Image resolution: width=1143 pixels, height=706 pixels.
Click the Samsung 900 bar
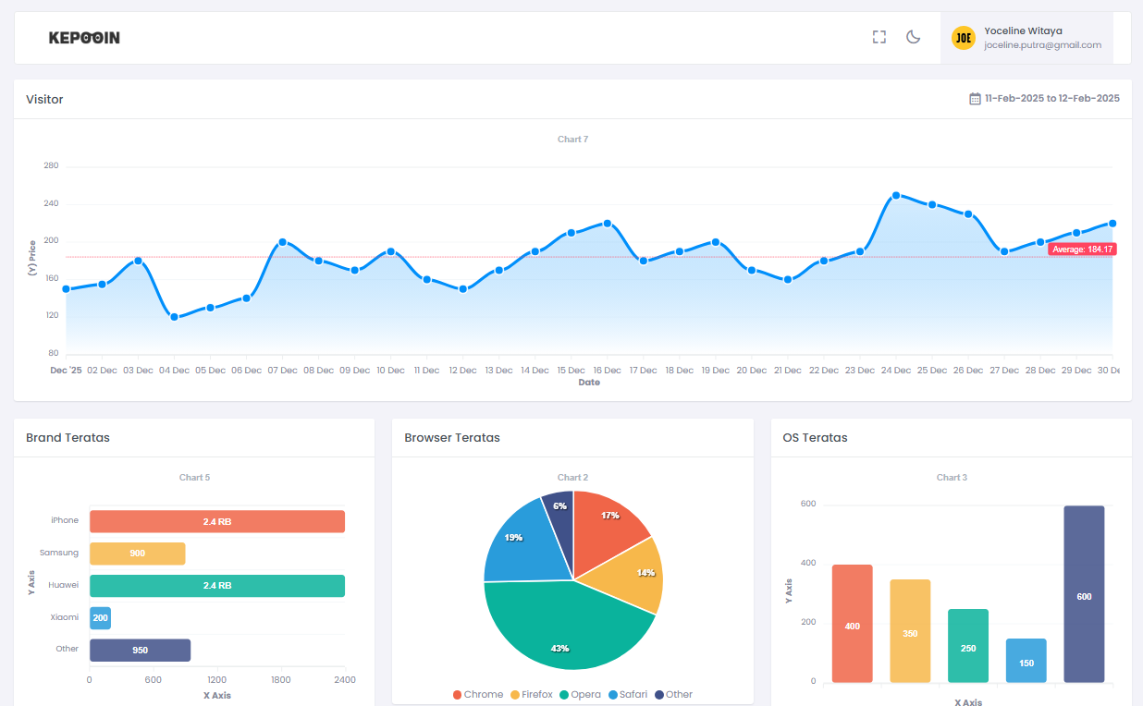(137, 554)
